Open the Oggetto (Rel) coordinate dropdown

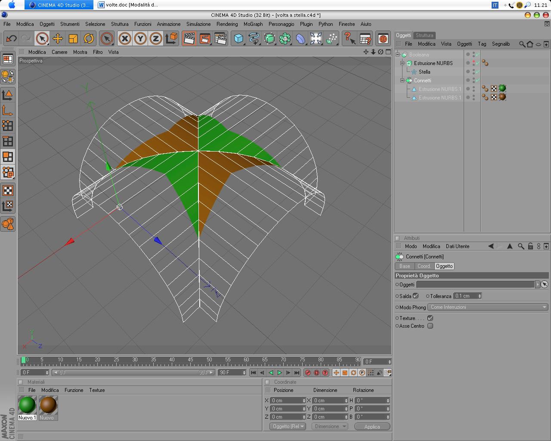(x=287, y=426)
